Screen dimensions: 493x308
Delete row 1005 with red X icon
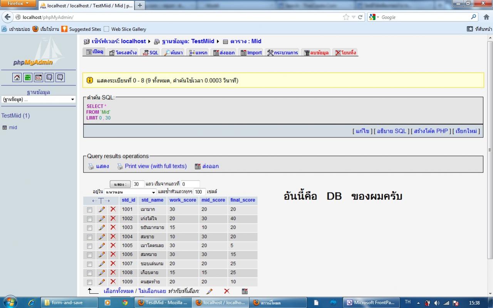tap(113, 246)
